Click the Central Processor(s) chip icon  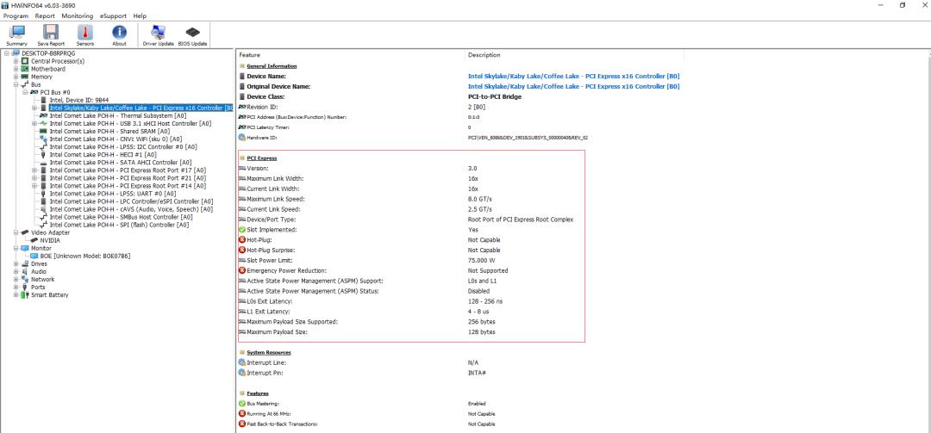pos(25,61)
